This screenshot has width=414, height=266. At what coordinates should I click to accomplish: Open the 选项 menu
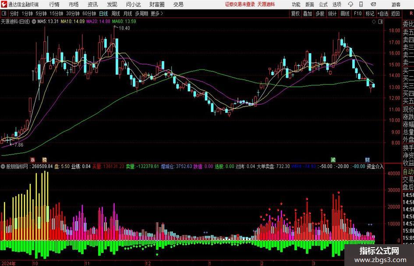click(x=336, y=4)
